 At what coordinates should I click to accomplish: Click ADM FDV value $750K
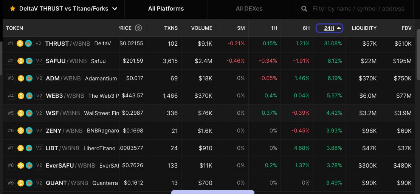[403, 79]
